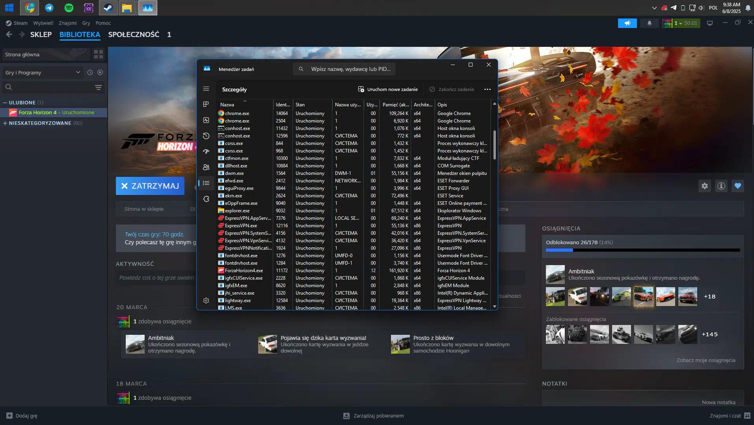Open the Performance page in Task Manager sidebar

[x=206, y=120]
